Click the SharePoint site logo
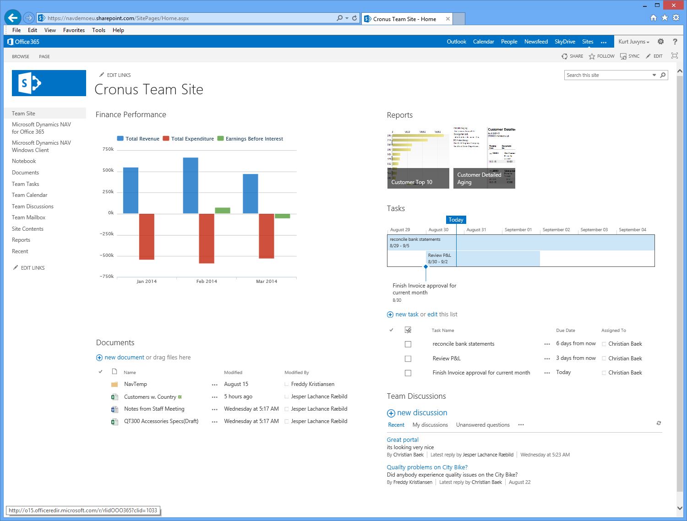 (x=49, y=83)
